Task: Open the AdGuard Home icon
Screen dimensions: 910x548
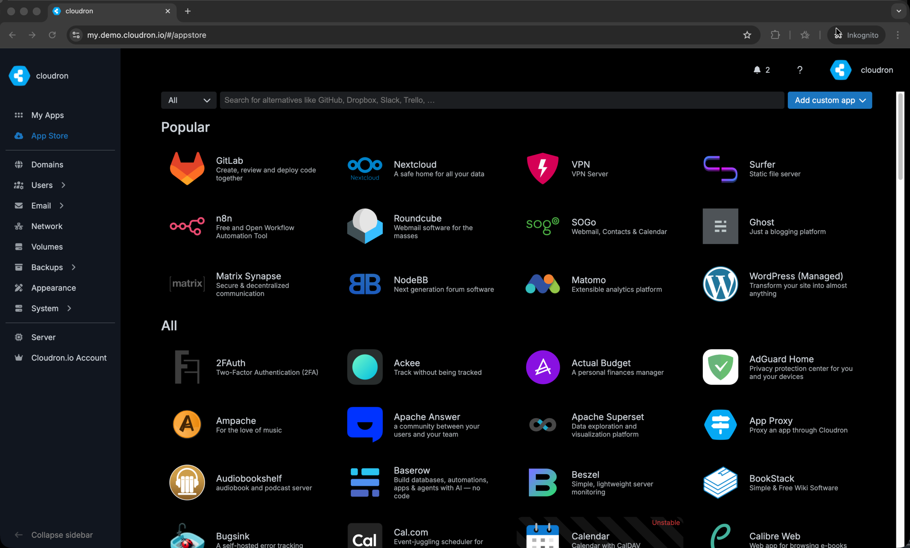Action: [x=720, y=367]
